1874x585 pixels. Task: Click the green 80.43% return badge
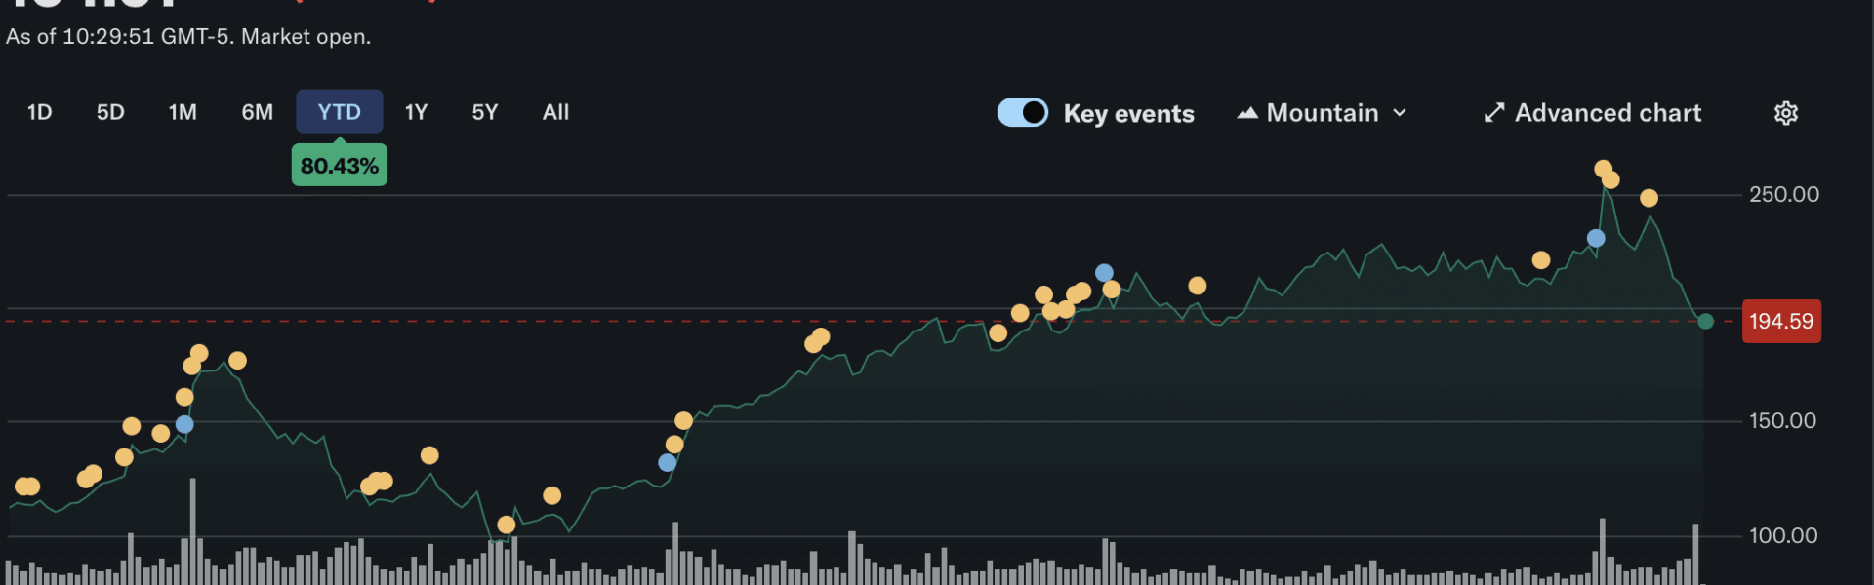pyautogui.click(x=339, y=166)
